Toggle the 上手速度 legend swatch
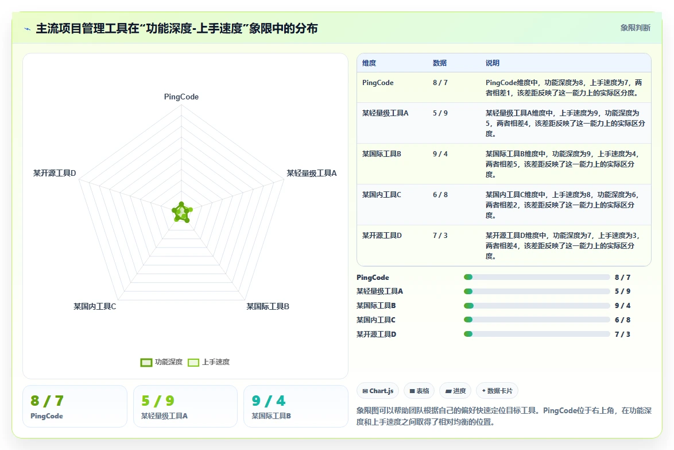 [193, 362]
